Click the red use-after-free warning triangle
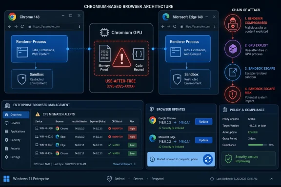The image size is (281, 187). (122, 57)
